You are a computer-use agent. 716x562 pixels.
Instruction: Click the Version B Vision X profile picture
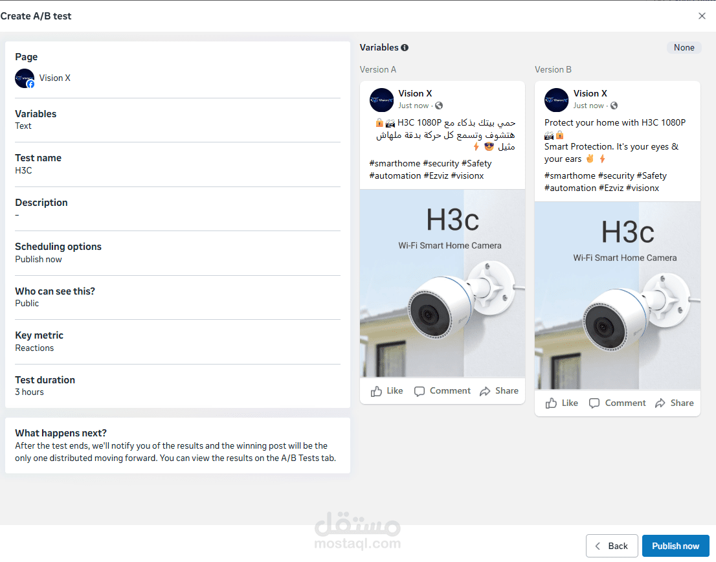[556, 100]
